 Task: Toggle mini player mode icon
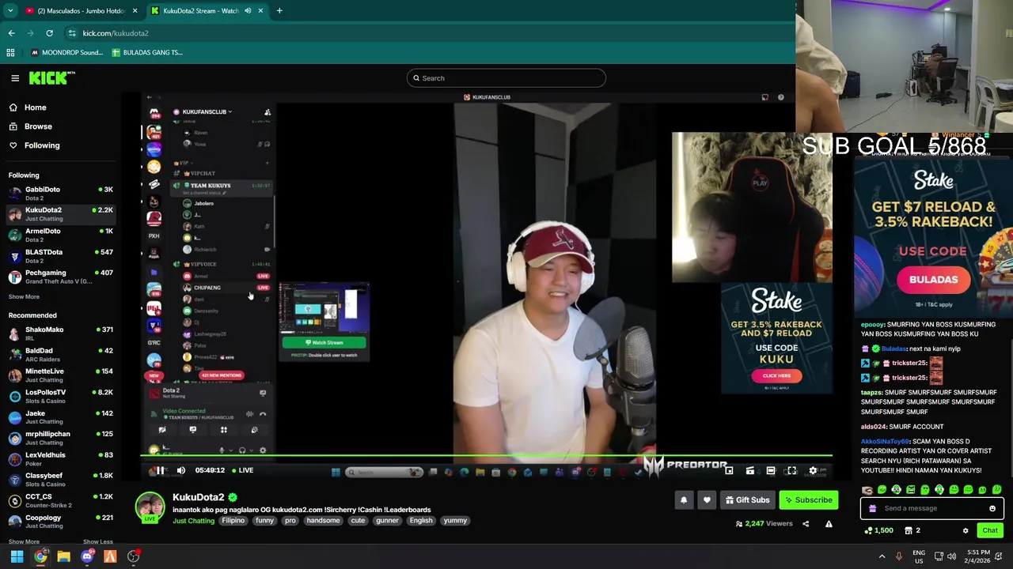729,470
